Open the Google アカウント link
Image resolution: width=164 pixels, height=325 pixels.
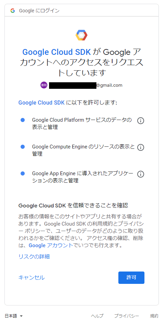(x=51, y=245)
